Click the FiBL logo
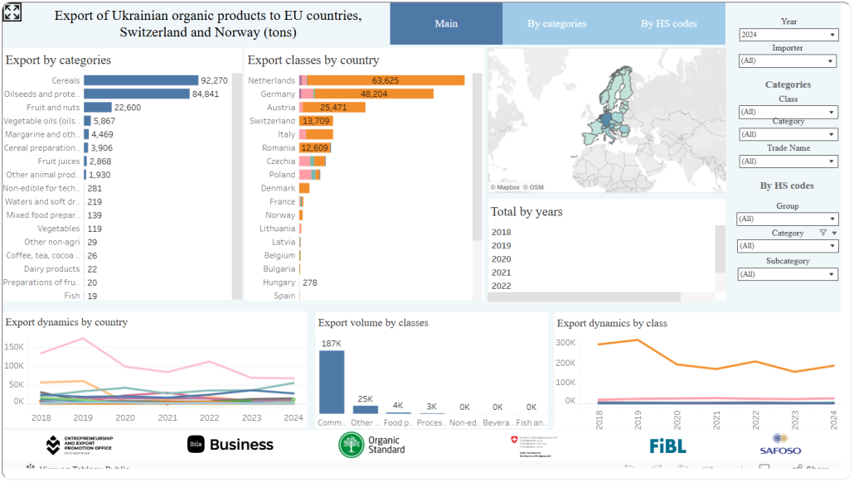 pyautogui.click(x=667, y=446)
